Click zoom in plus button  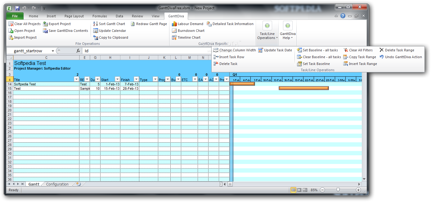coord(358,190)
